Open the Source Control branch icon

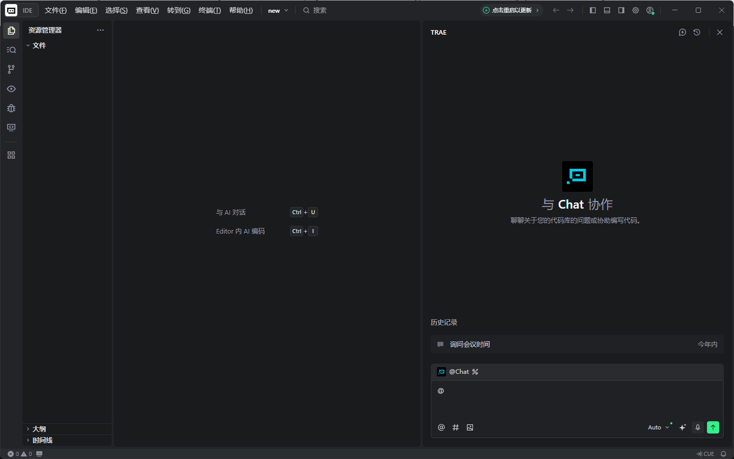(11, 69)
